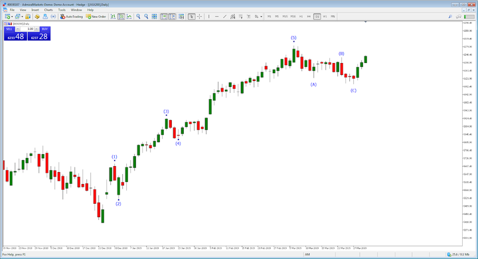Select the Fibonacci retracement tool

coord(241,17)
